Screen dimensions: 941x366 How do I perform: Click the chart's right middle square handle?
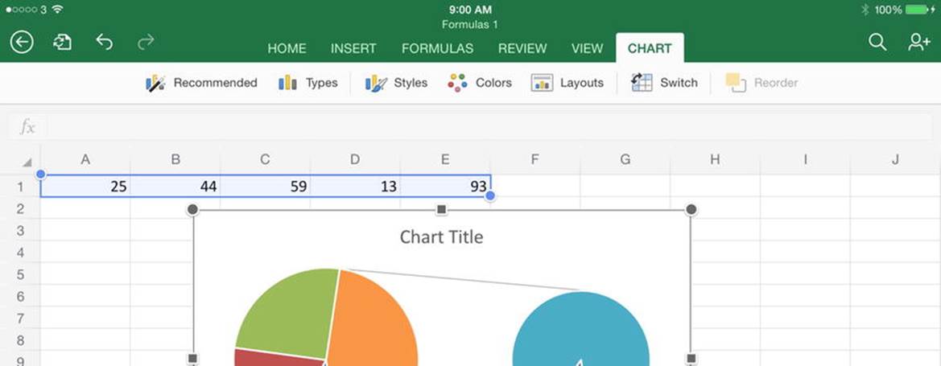click(691, 359)
